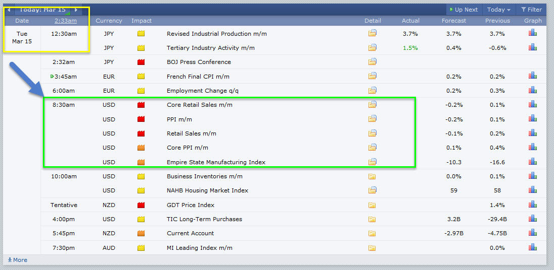554x270 pixels.
Task: Show graph for Employment Change q/q
Action: (533, 90)
